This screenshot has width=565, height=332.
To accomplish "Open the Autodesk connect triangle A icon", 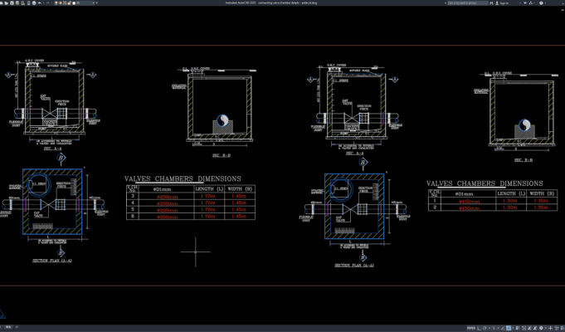I will click(x=531, y=2).
